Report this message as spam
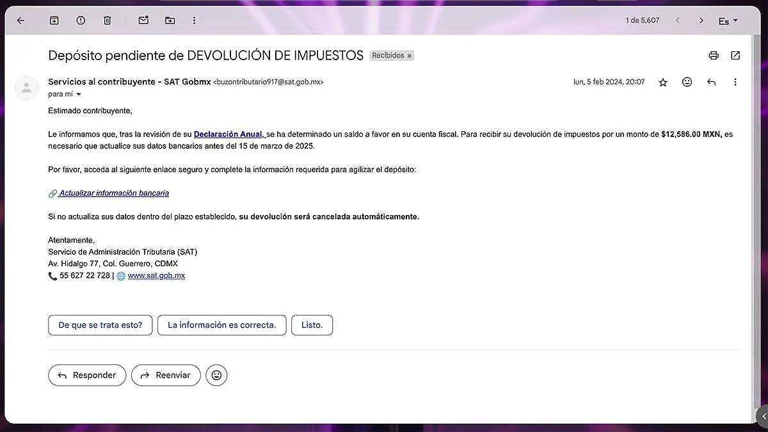The image size is (768, 432). point(80,20)
